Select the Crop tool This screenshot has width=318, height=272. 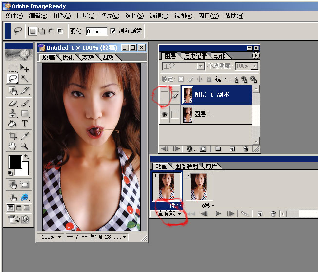(x=13, y=136)
